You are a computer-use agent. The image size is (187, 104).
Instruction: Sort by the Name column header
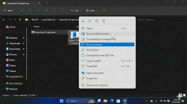pos(36,27)
